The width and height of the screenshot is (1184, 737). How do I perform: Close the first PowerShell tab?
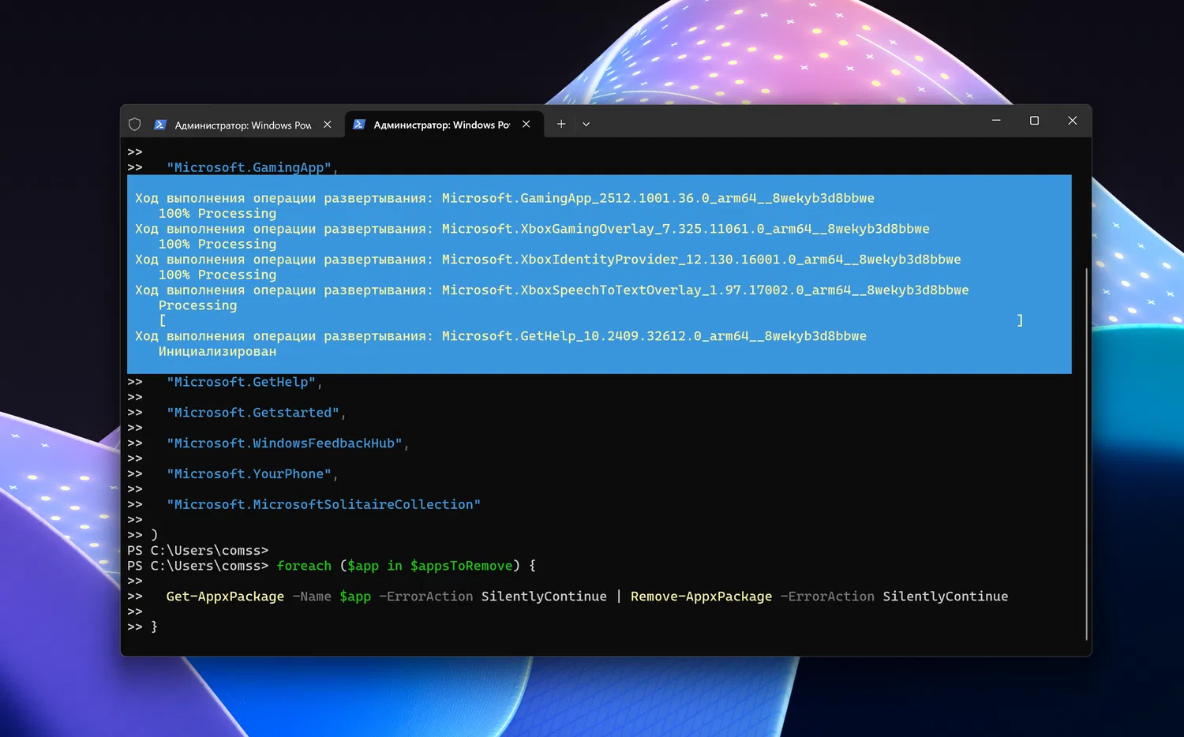point(328,125)
